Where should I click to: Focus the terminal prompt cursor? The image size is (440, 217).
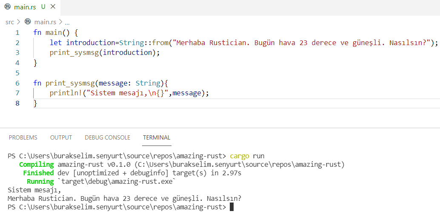(231, 207)
